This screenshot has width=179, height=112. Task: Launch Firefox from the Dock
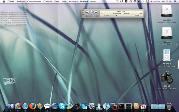[x=33, y=106]
